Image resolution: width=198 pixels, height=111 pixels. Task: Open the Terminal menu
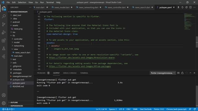[x=50, y=2]
